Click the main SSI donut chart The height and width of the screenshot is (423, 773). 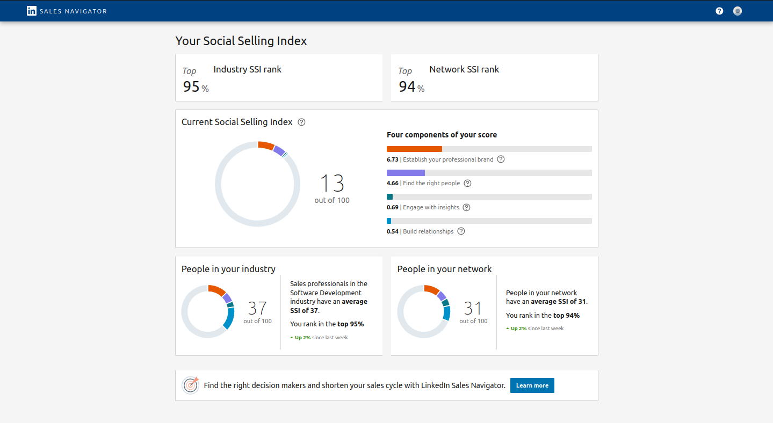(x=258, y=184)
